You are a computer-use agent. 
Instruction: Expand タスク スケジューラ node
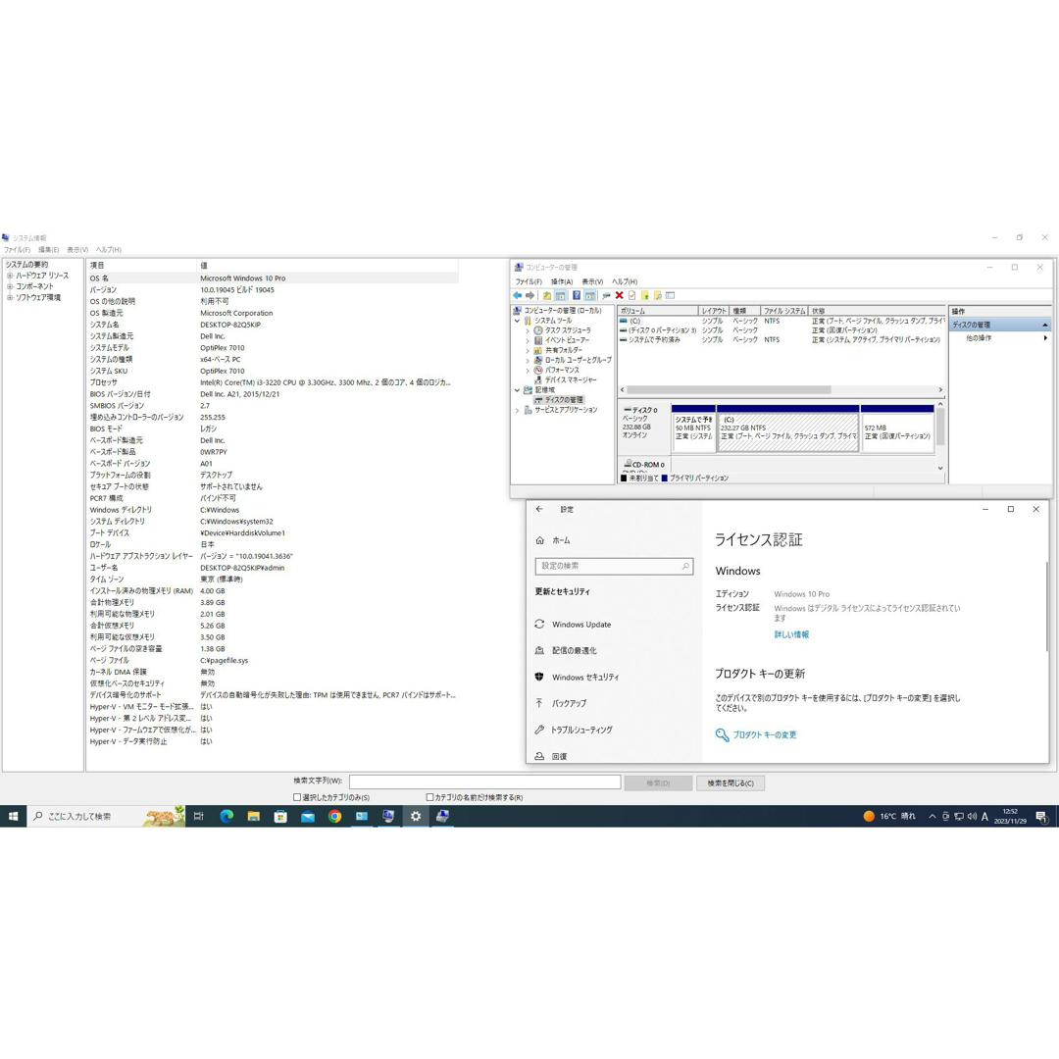(x=528, y=331)
